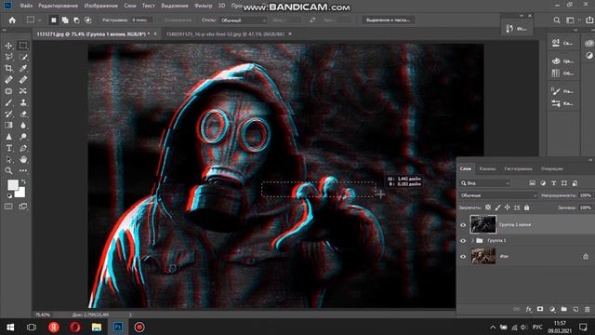This screenshot has width=595, height=335.
Task: Toggle lock all padlock
Action: 527,208
